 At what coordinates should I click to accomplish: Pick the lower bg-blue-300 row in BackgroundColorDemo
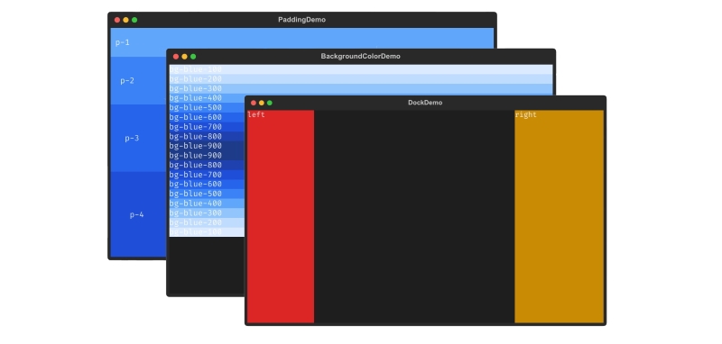click(207, 213)
